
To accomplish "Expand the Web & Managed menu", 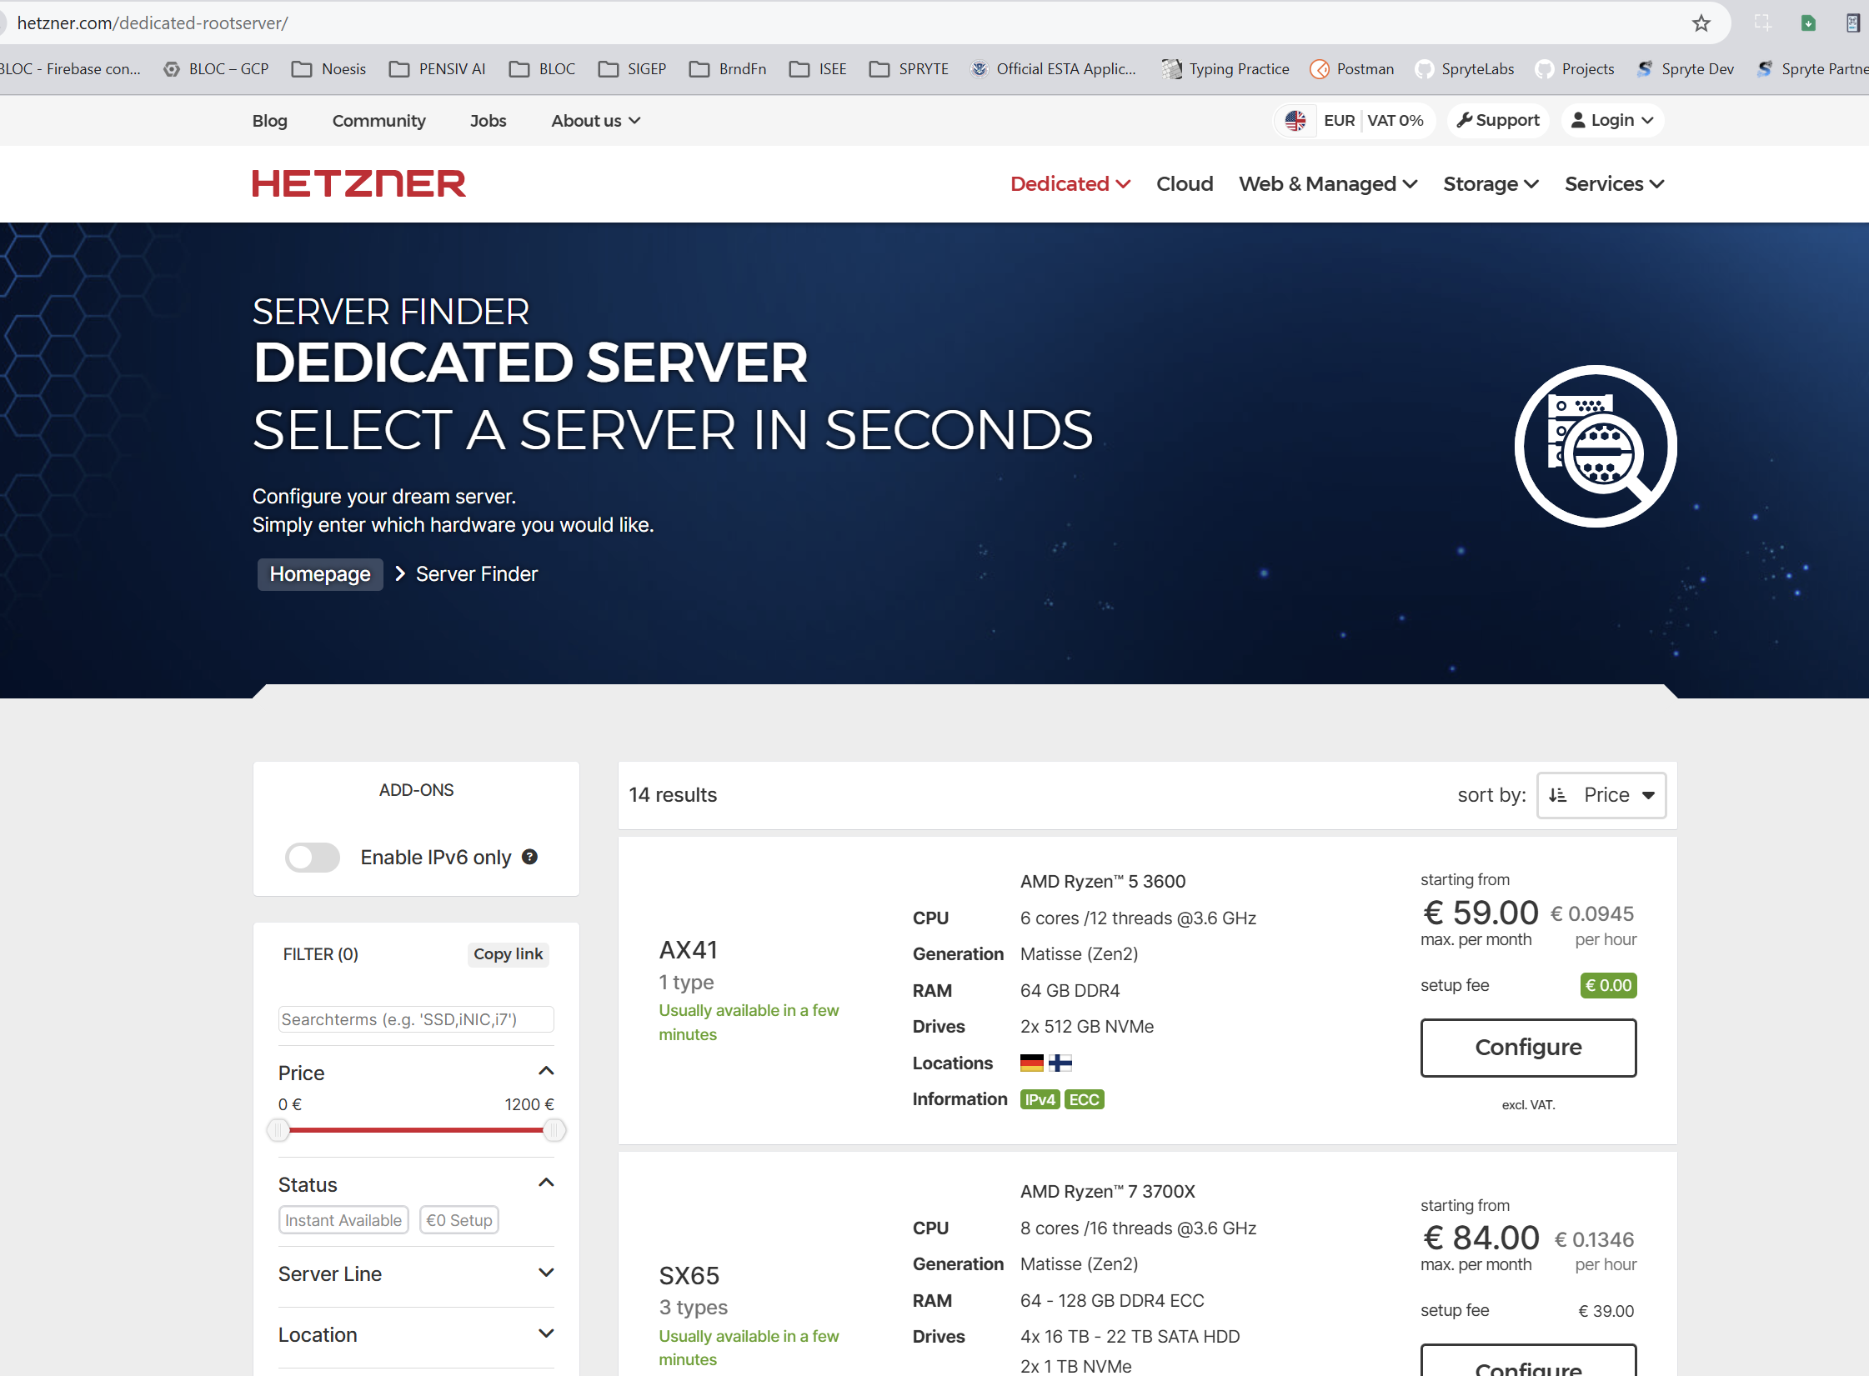I will 1328,184.
